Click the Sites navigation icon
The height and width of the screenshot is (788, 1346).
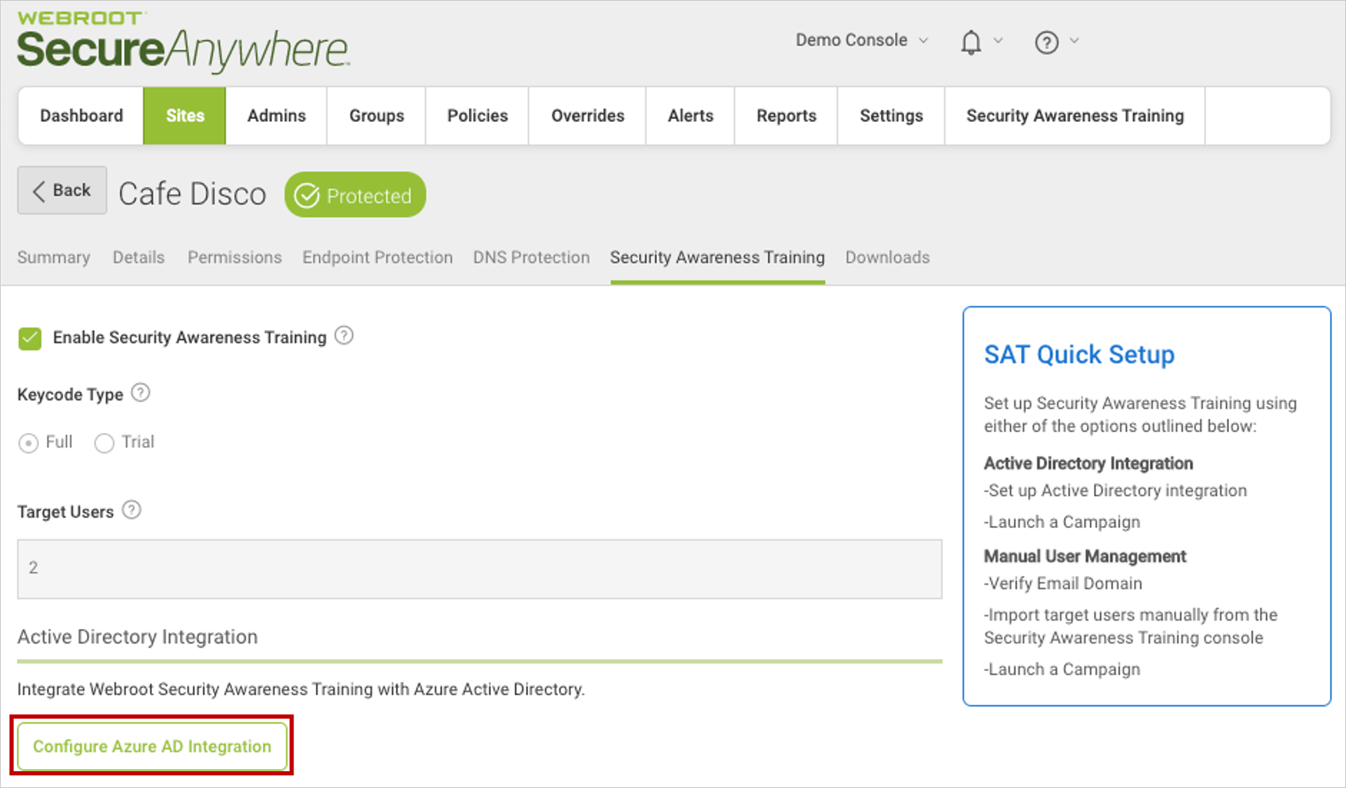tap(185, 116)
